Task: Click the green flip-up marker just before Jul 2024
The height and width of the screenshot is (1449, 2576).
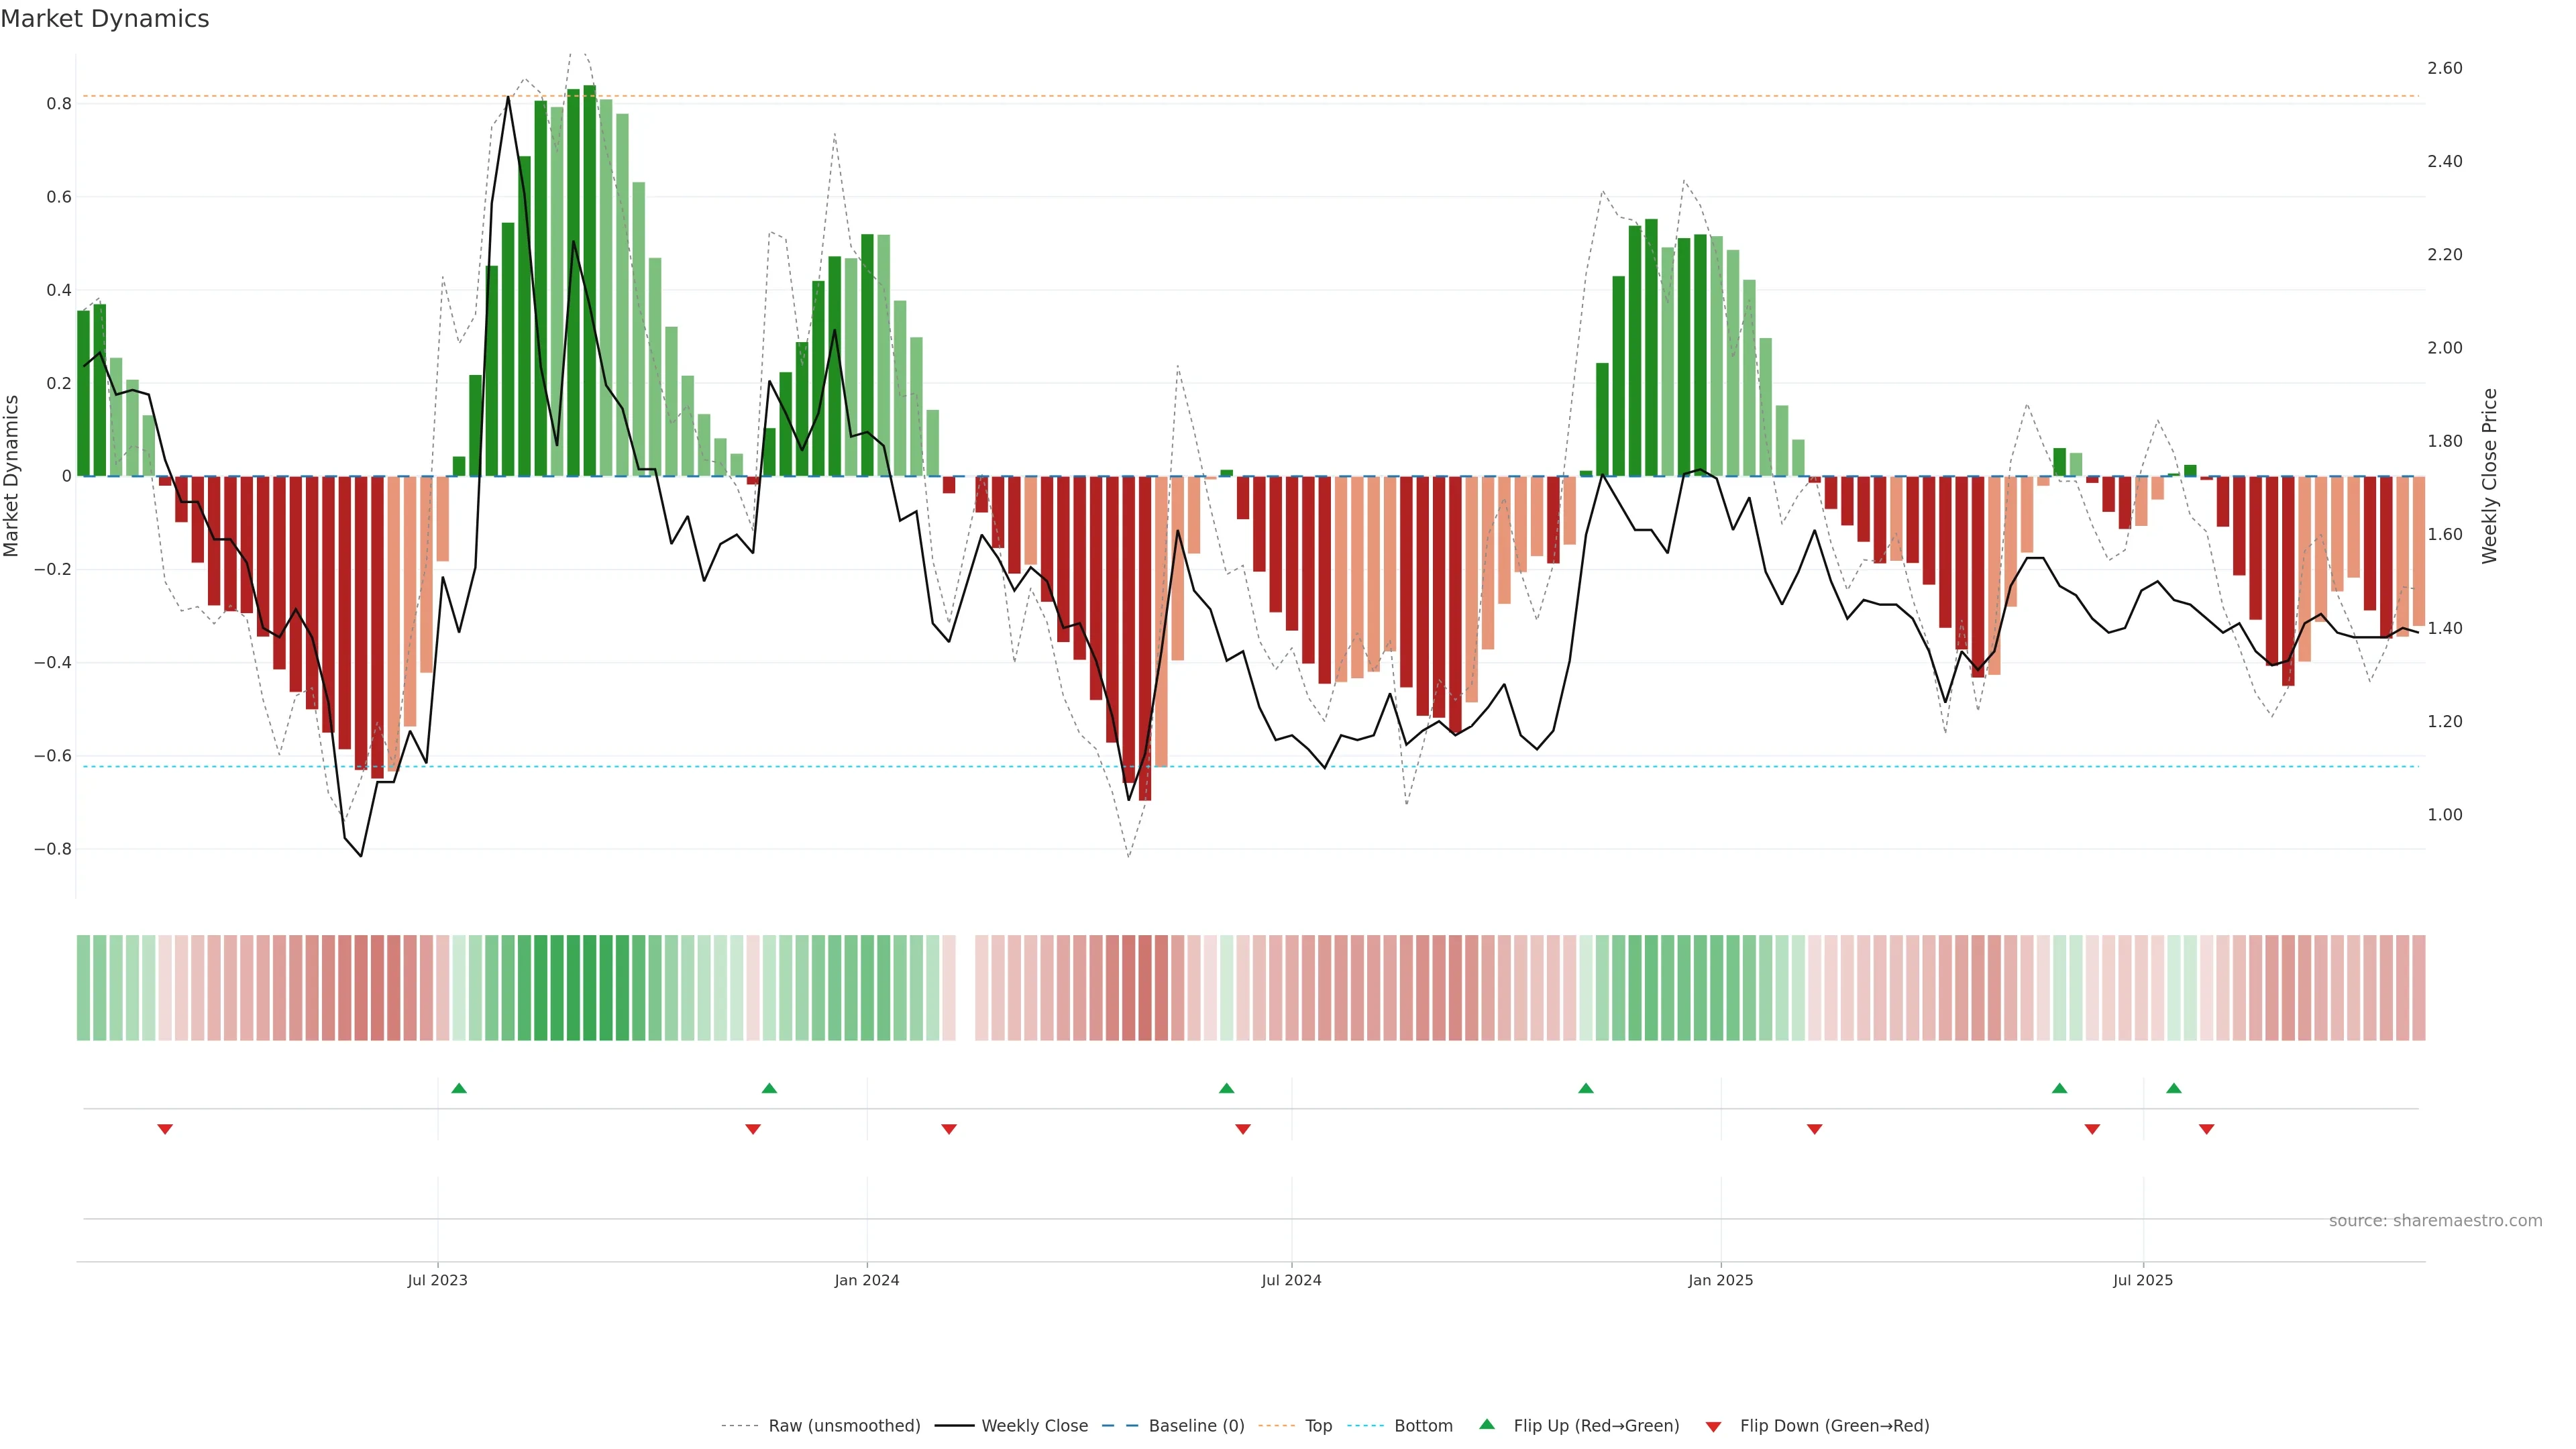Action: 1227,1088
